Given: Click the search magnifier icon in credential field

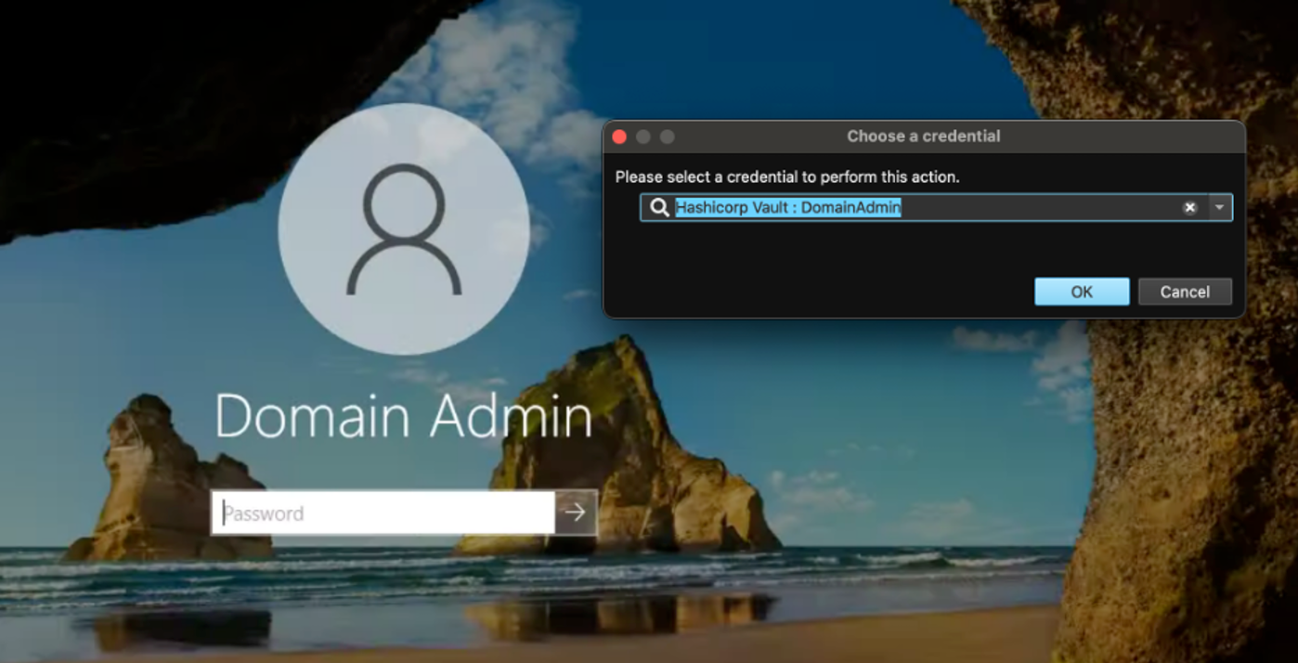Looking at the screenshot, I should coord(659,208).
